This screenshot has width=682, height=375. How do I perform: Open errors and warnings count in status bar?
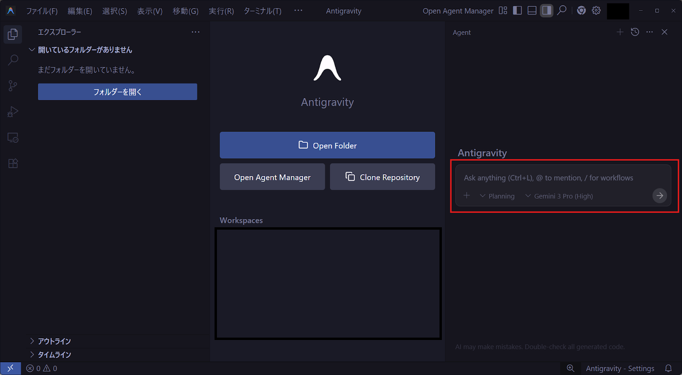pyautogui.click(x=42, y=368)
